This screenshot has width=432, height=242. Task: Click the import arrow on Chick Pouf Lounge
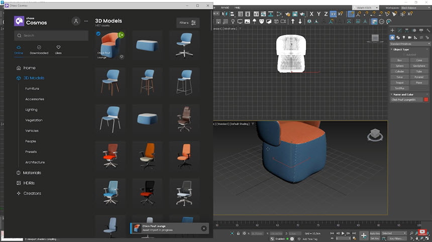tap(121, 35)
